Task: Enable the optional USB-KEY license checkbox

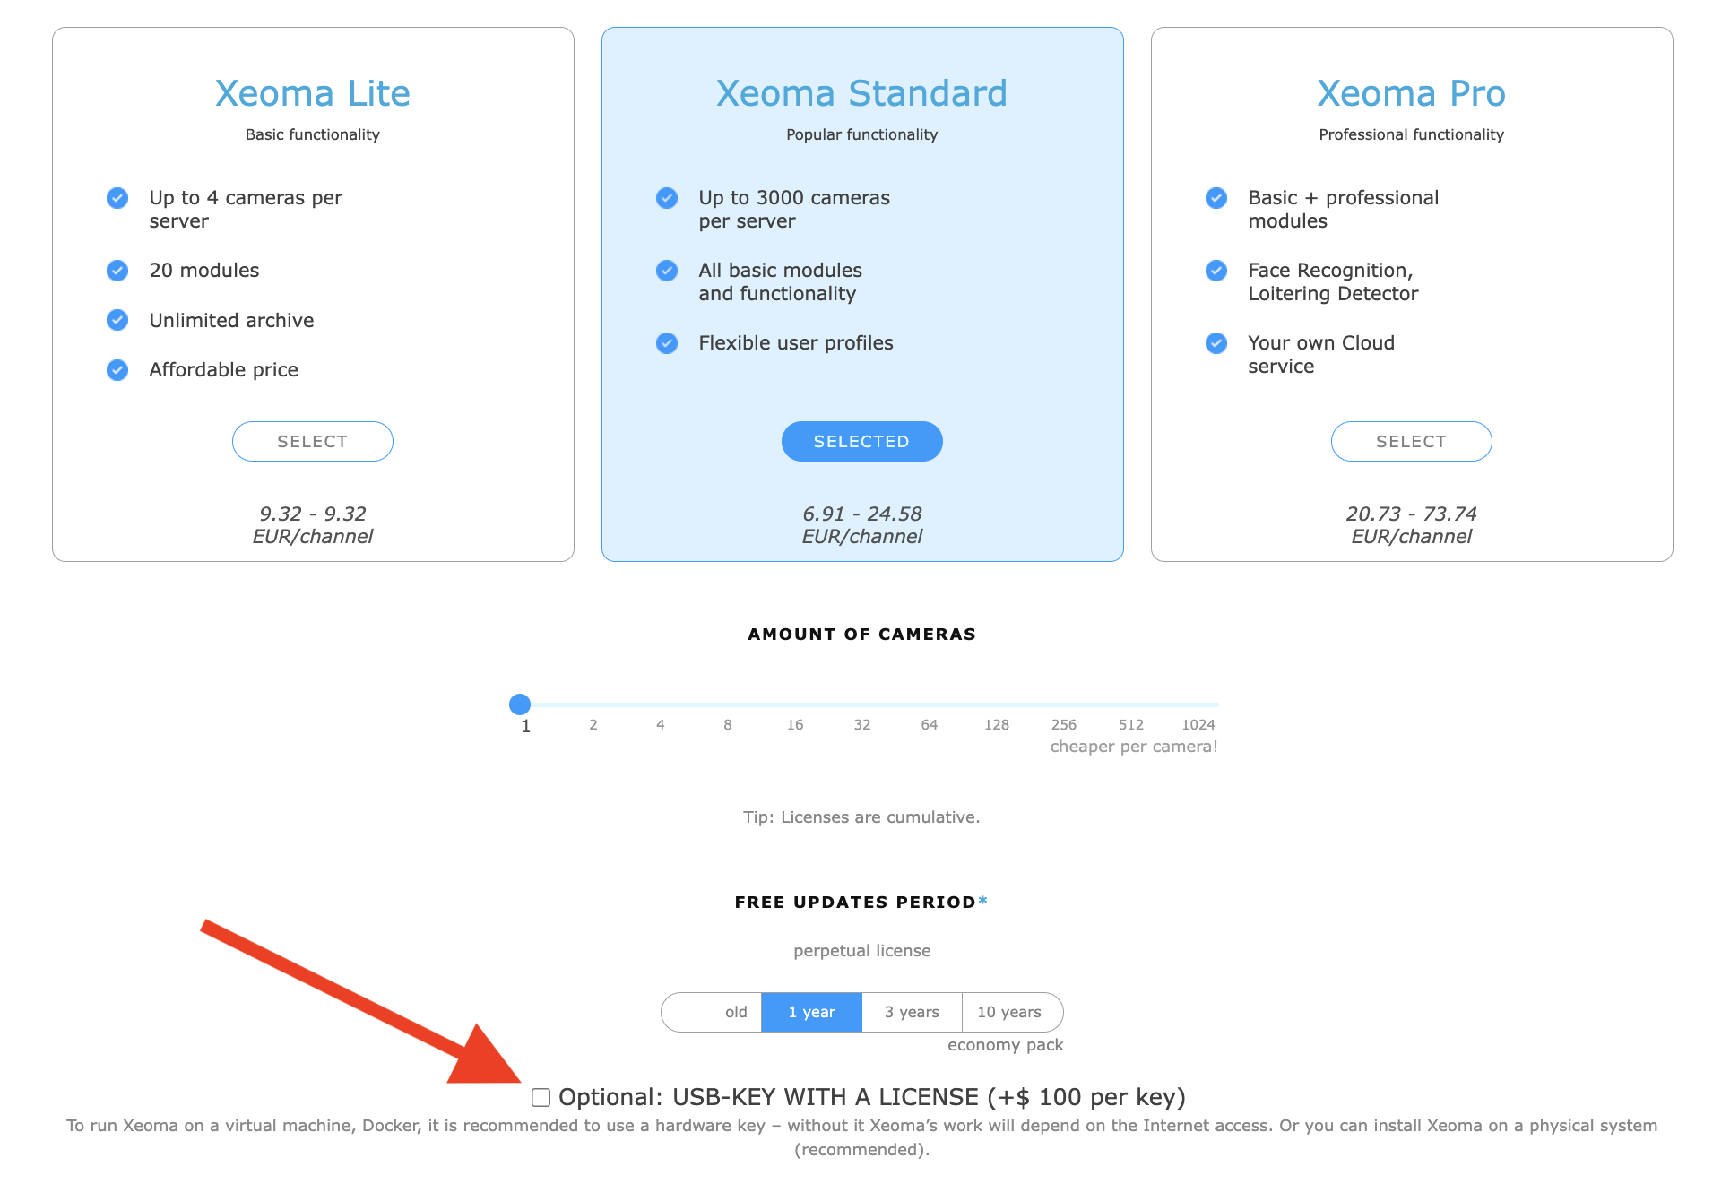Action: [541, 1098]
